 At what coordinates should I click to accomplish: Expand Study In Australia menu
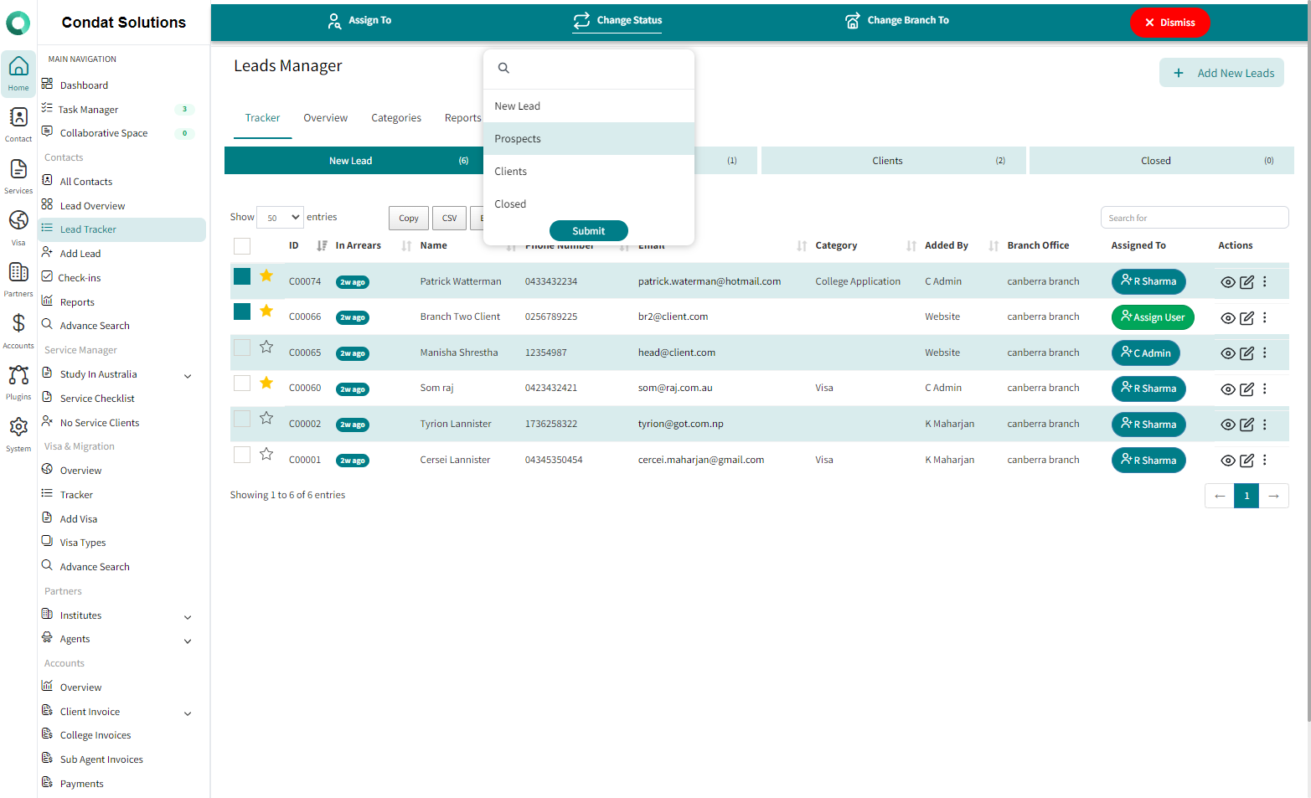tap(188, 376)
